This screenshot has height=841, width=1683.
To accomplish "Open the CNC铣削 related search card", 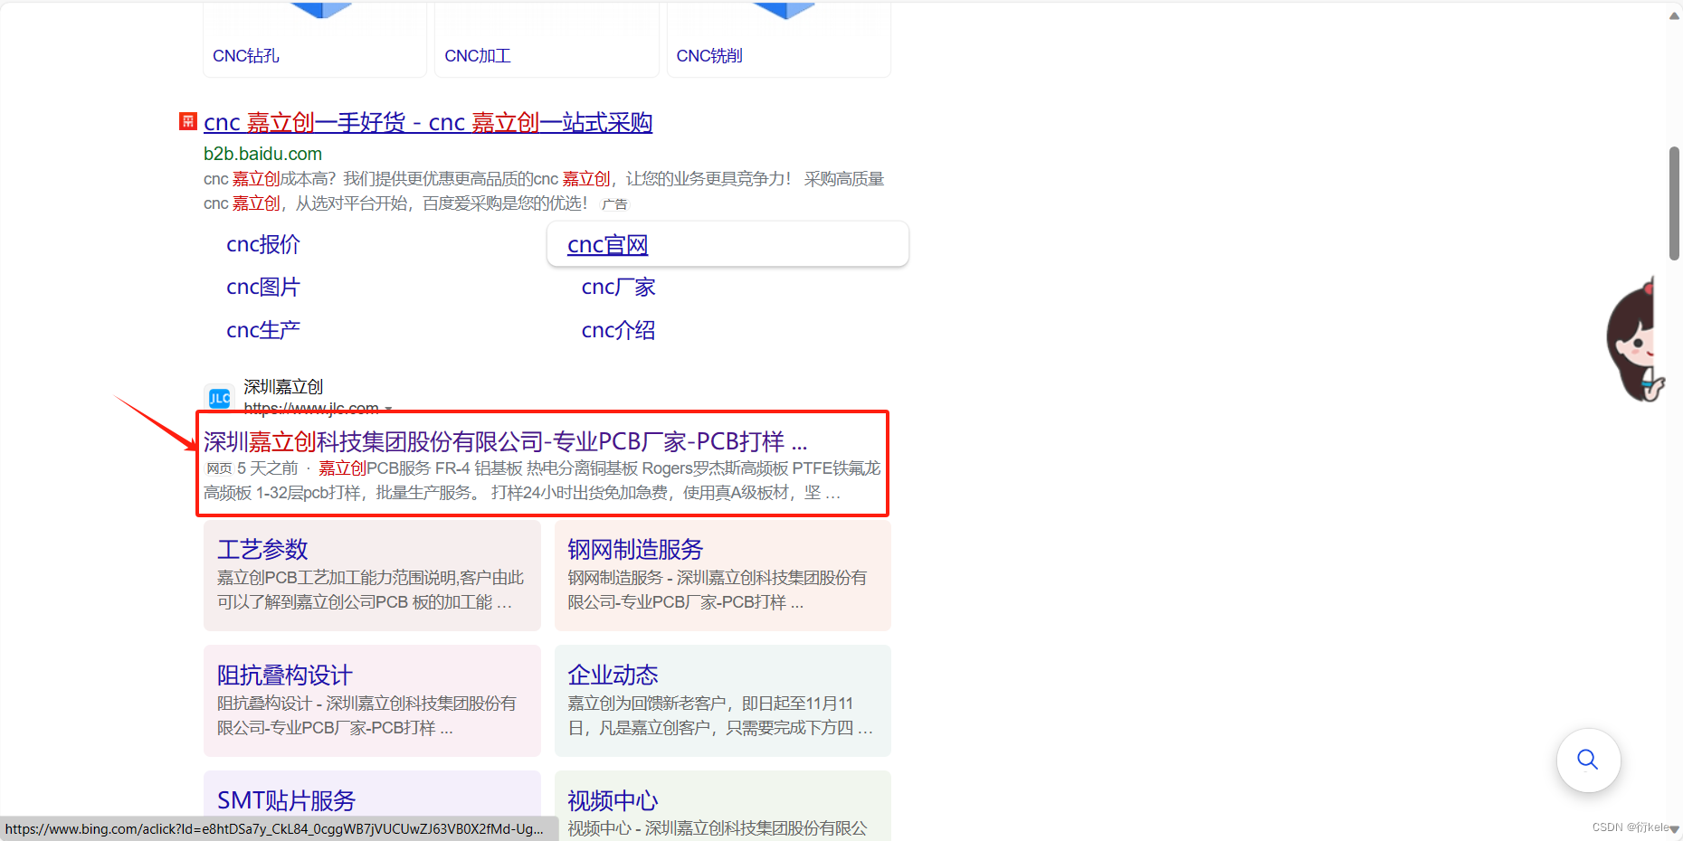I will click(779, 39).
